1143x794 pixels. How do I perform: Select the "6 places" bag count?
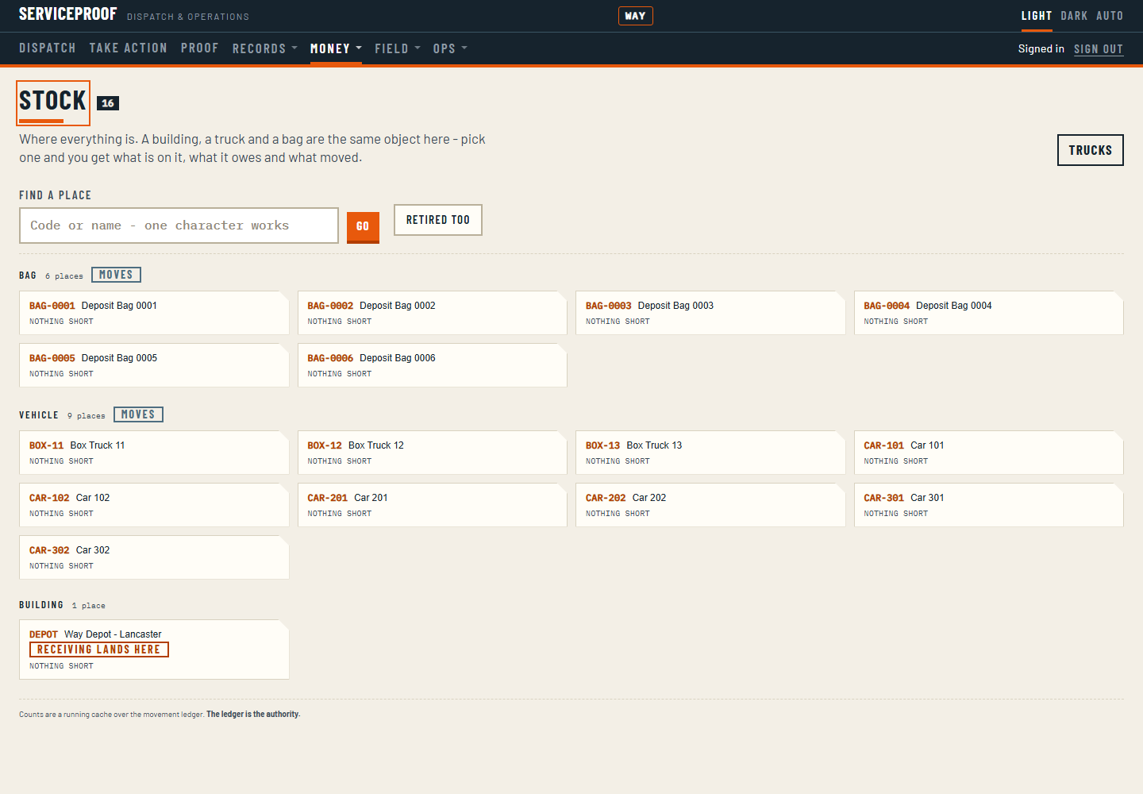tap(64, 276)
